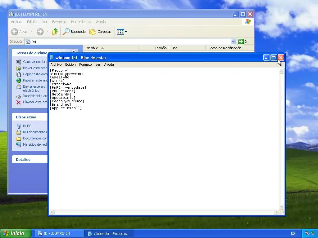Open the Inicio start button
The image size is (318, 238).
[x=16, y=234]
